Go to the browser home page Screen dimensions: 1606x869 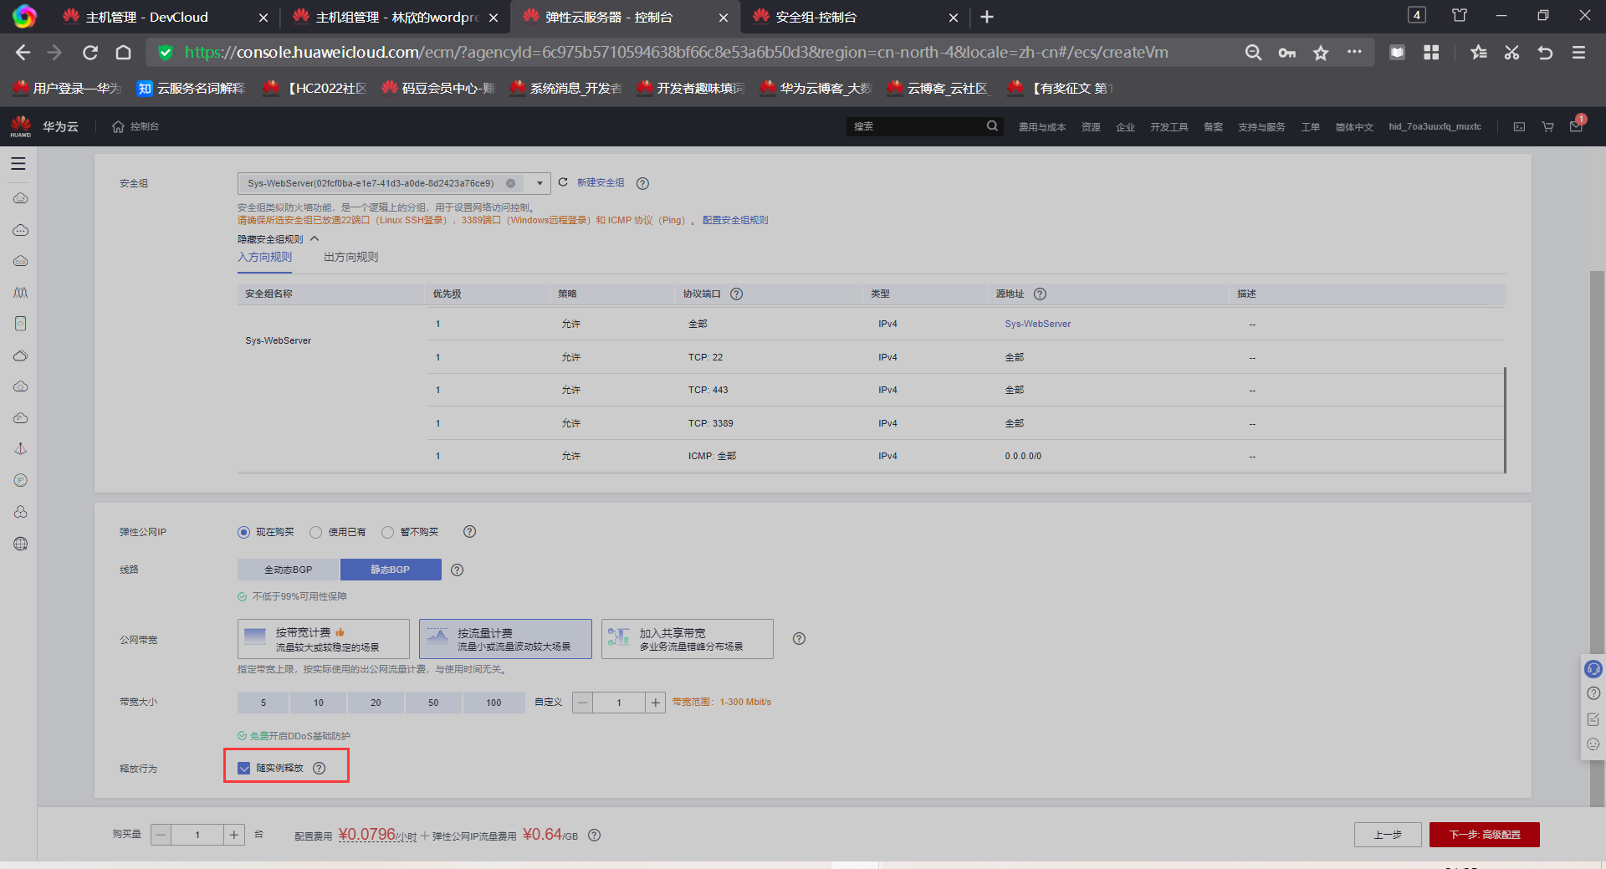tap(123, 53)
